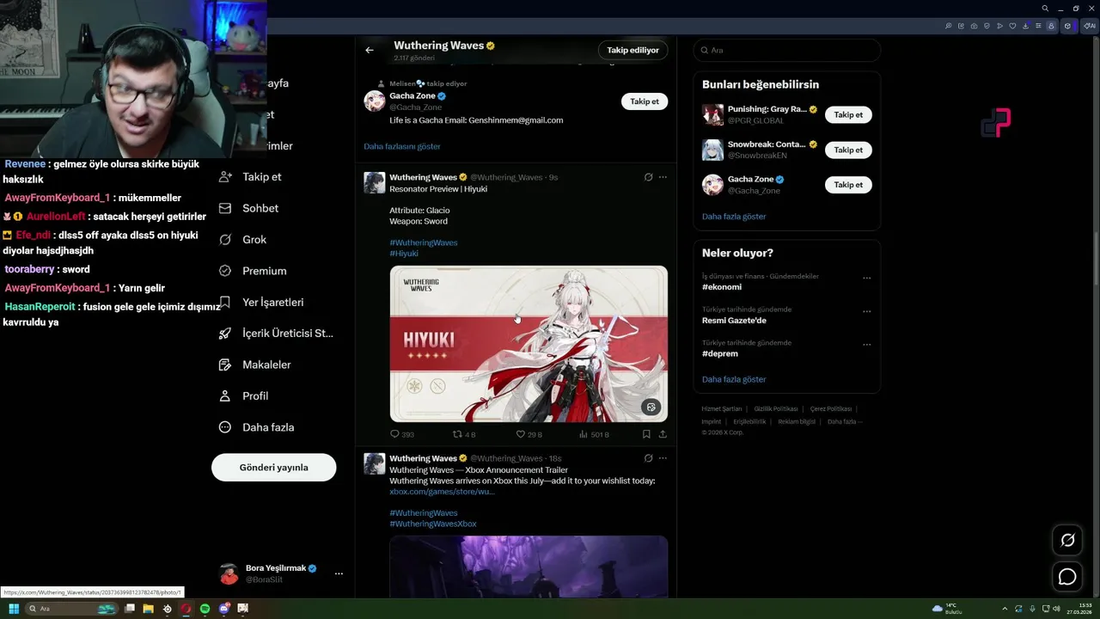1100x619 pixels.
Task: Show hidden system tray icons chevron
Action: click(1006, 609)
